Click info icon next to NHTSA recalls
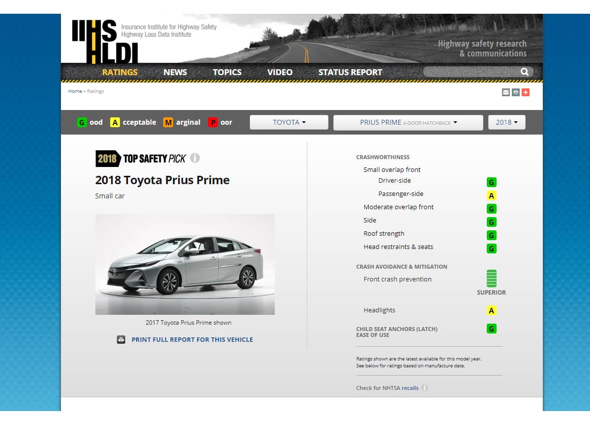 coord(424,388)
